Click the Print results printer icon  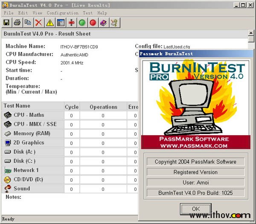coord(17,23)
